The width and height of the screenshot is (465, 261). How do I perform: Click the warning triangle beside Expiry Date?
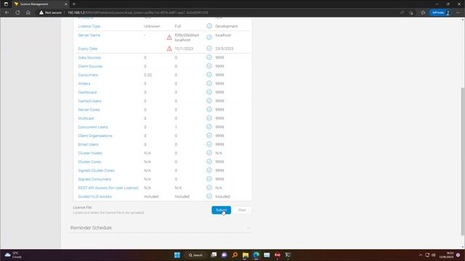click(169, 49)
